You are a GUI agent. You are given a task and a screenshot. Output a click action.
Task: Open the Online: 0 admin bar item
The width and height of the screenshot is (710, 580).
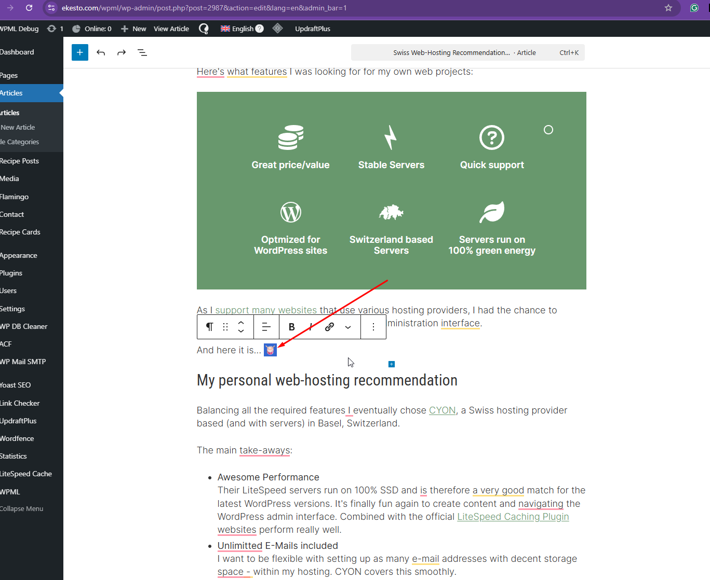[x=92, y=29]
